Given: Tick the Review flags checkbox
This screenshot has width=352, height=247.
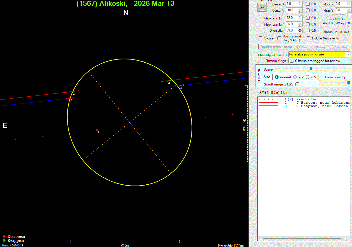Looking at the screenshot, I should 291,61.
